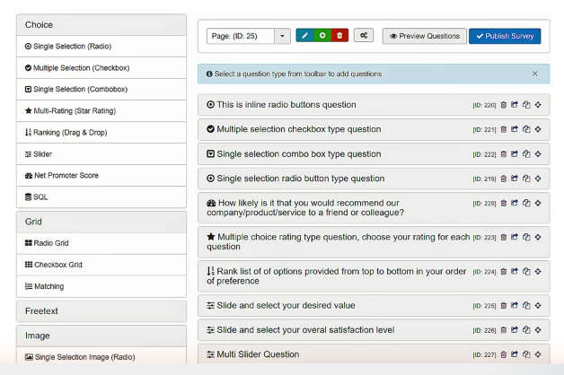The height and width of the screenshot is (375, 564).
Task: Copy the recommend our company question
Action: [x=526, y=204]
